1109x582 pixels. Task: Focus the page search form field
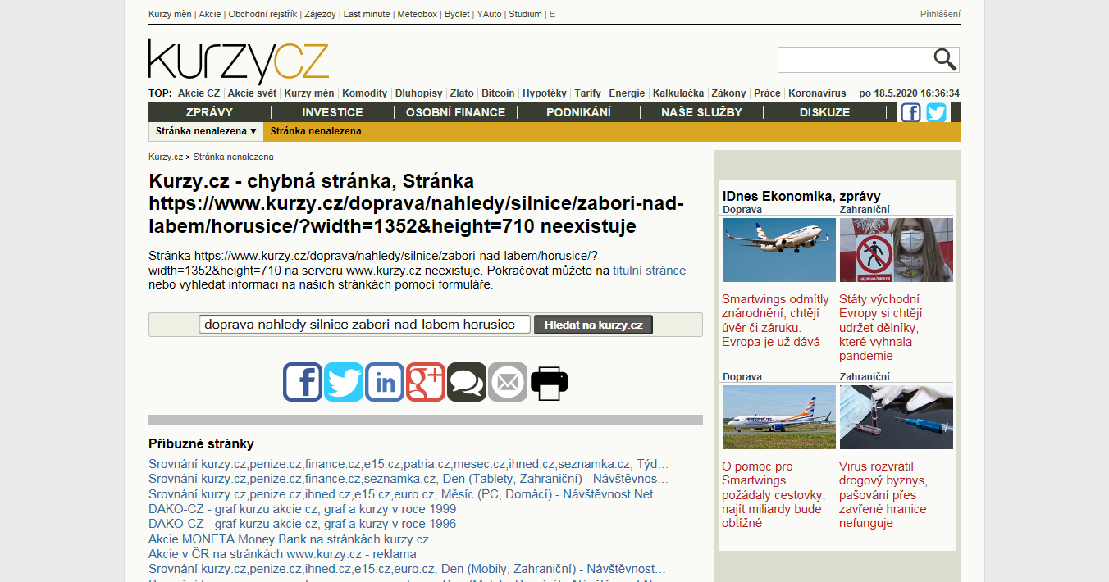(364, 325)
